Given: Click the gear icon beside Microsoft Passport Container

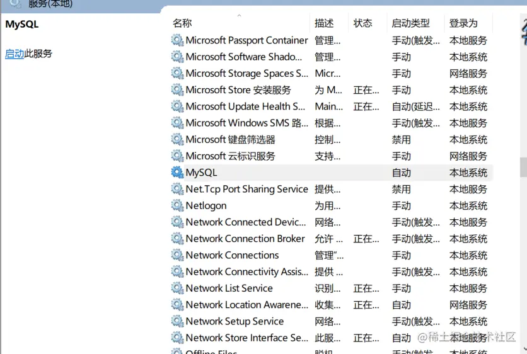Looking at the screenshot, I should tap(177, 40).
